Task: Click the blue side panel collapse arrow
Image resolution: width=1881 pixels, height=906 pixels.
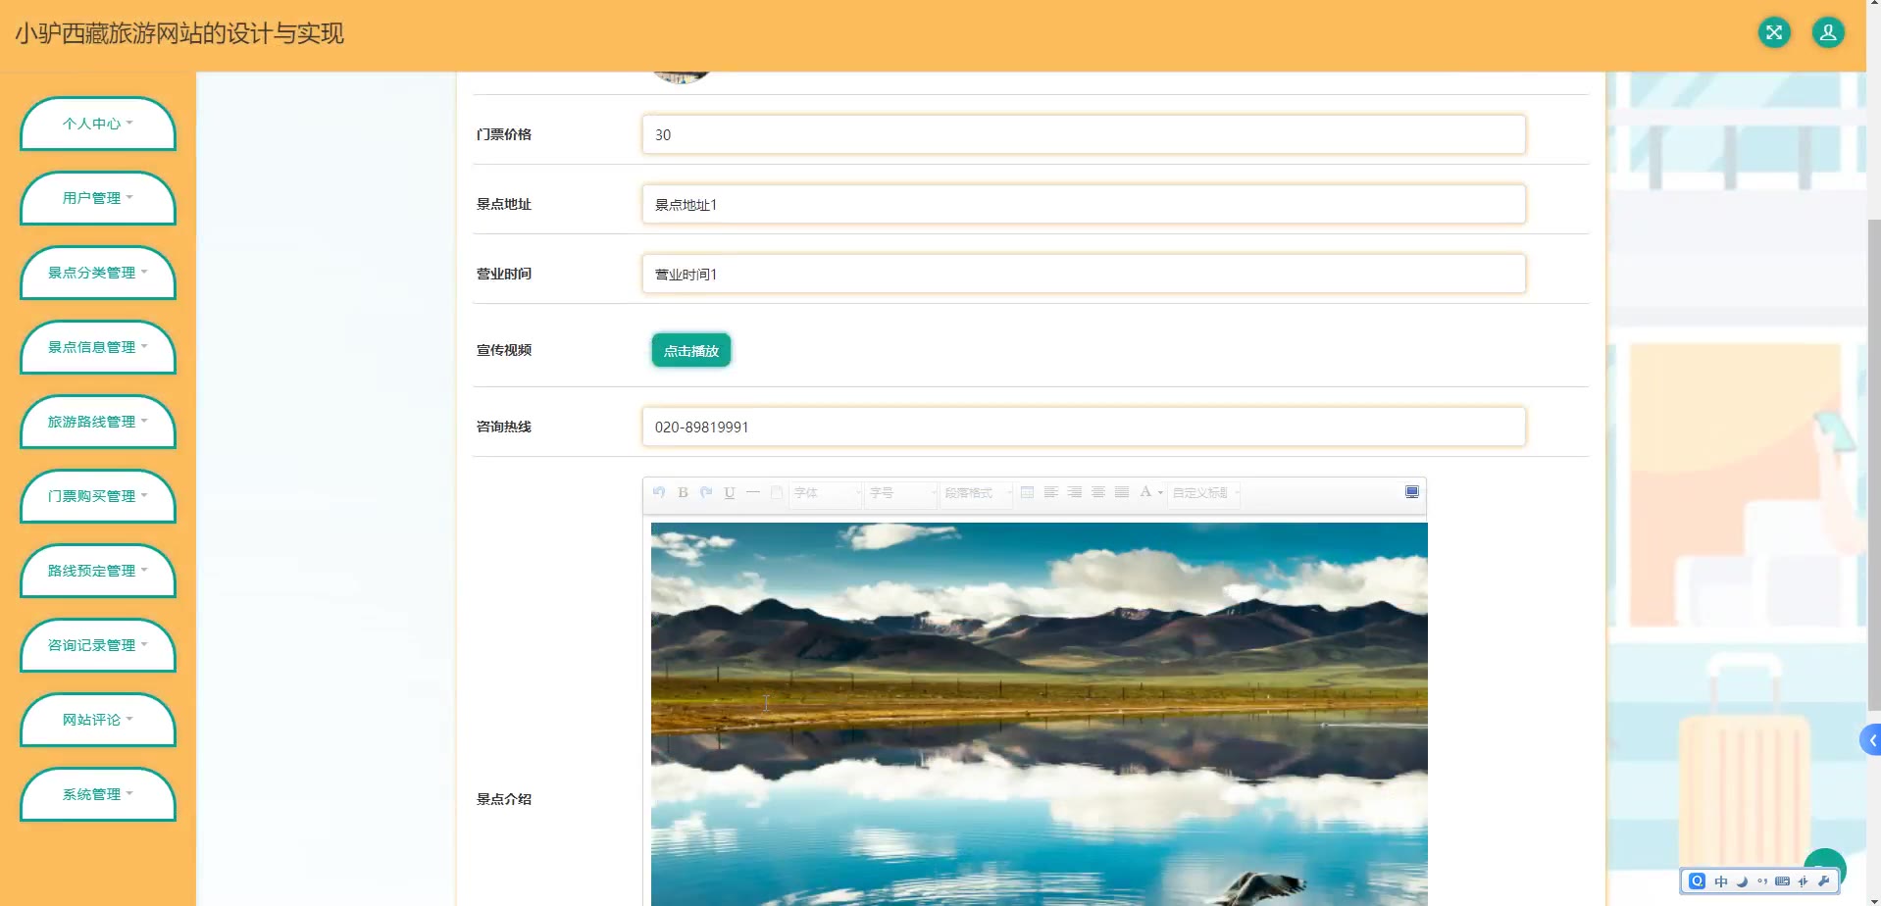Action: click(x=1871, y=740)
